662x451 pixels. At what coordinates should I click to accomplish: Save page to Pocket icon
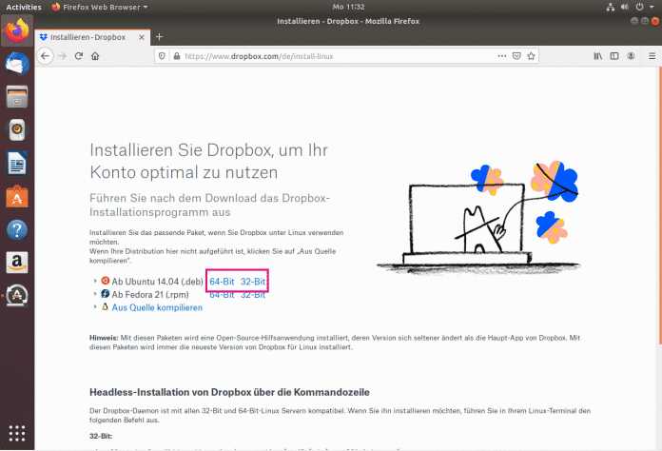516,56
